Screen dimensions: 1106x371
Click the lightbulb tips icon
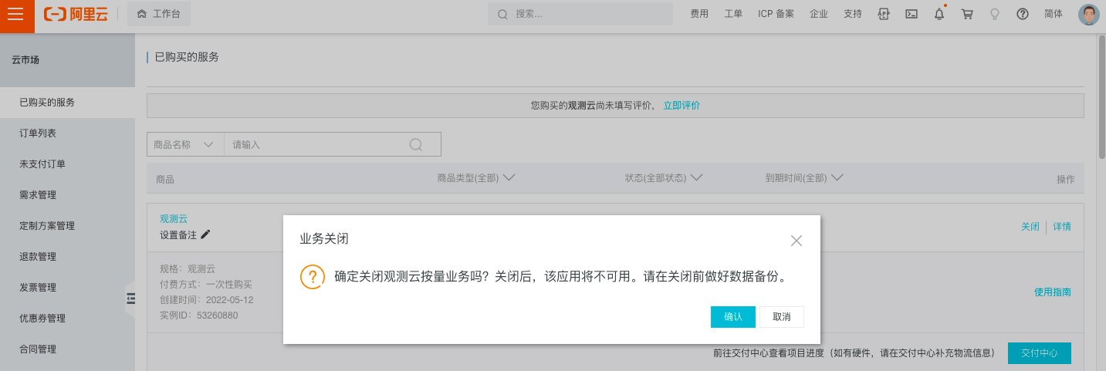coord(995,14)
